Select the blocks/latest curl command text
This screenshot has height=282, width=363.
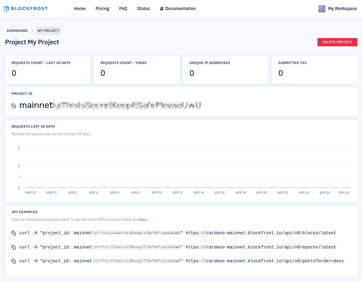coord(178,233)
